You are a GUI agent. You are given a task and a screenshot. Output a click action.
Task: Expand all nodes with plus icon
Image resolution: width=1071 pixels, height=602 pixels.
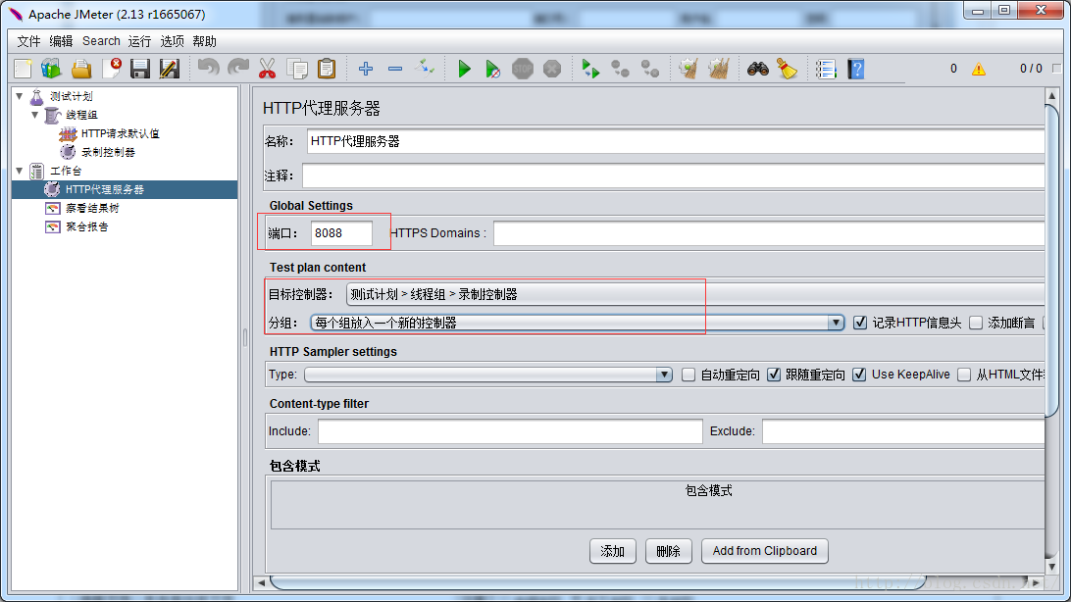pos(366,69)
